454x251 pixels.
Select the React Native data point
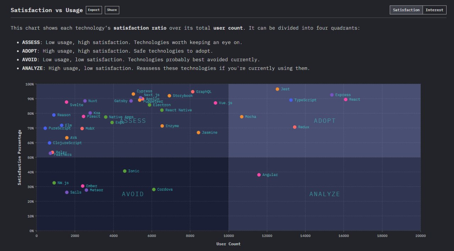(162, 110)
